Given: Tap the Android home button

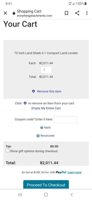Looking at the screenshot, I should pyautogui.click(x=46, y=195).
